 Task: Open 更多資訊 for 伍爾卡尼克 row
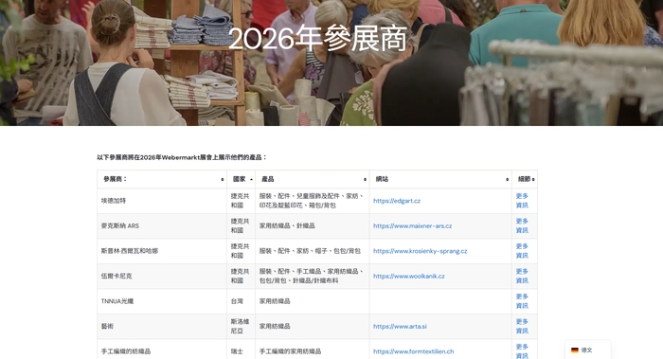522,277
